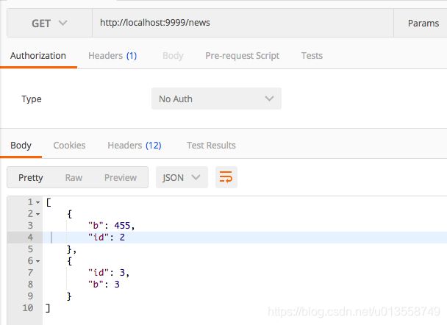This screenshot has width=447, height=325.
Task: Open the GET method dropdown
Action: tap(49, 24)
